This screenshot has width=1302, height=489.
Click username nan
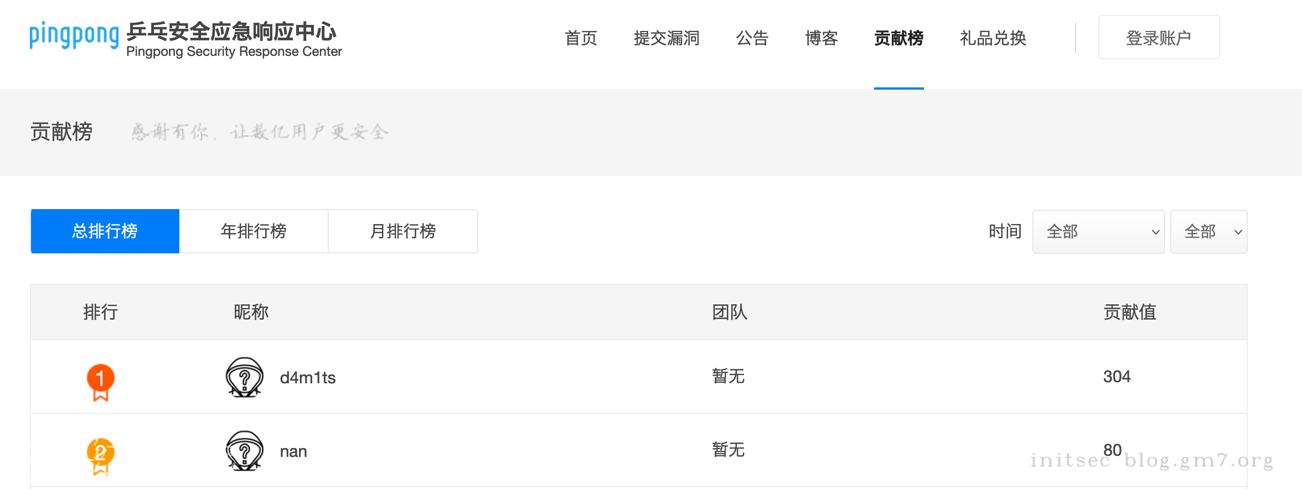[293, 451]
